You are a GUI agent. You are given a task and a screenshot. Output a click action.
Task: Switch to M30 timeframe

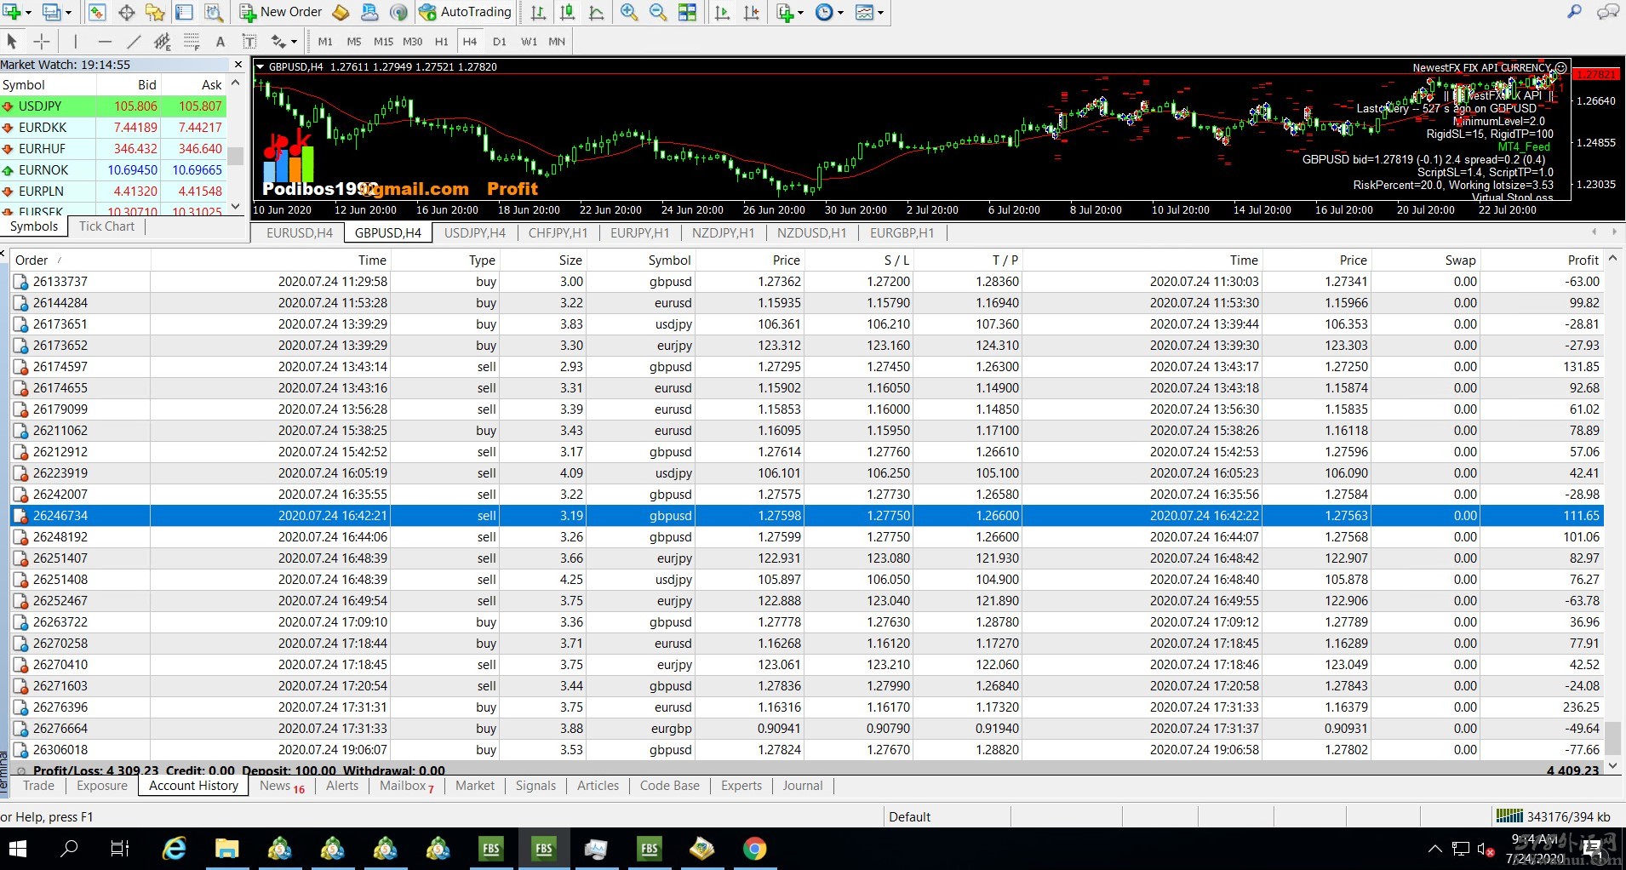point(412,41)
